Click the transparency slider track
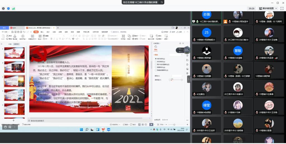The height and width of the screenshot is (144, 286). point(176,80)
